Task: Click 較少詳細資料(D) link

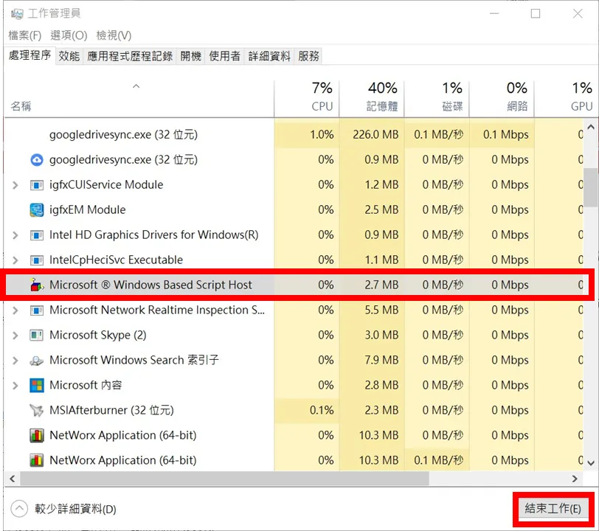Action: (75, 509)
